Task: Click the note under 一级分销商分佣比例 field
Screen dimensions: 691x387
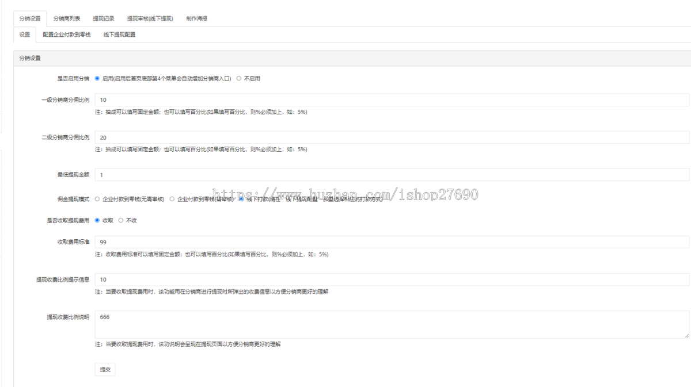Action: pyautogui.click(x=201, y=112)
